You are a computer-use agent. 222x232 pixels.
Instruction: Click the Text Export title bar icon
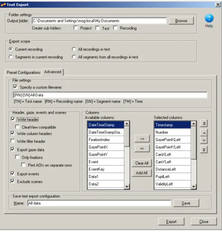point(3,5)
